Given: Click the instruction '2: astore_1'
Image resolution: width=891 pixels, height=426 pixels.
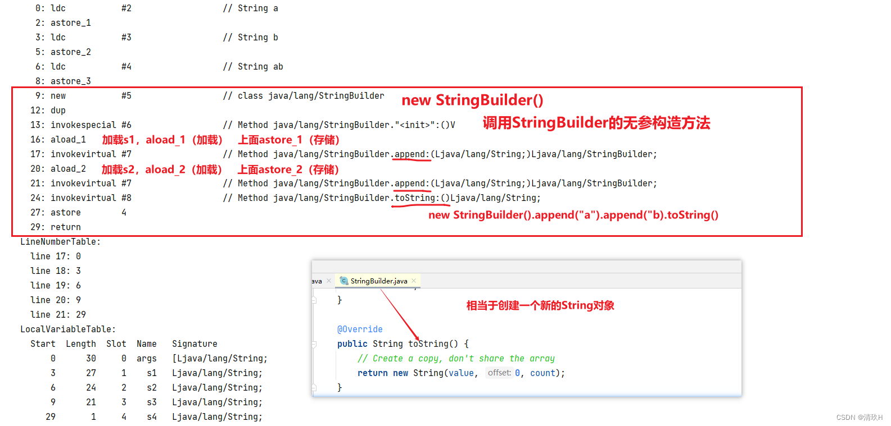Looking at the screenshot, I should click(x=63, y=23).
